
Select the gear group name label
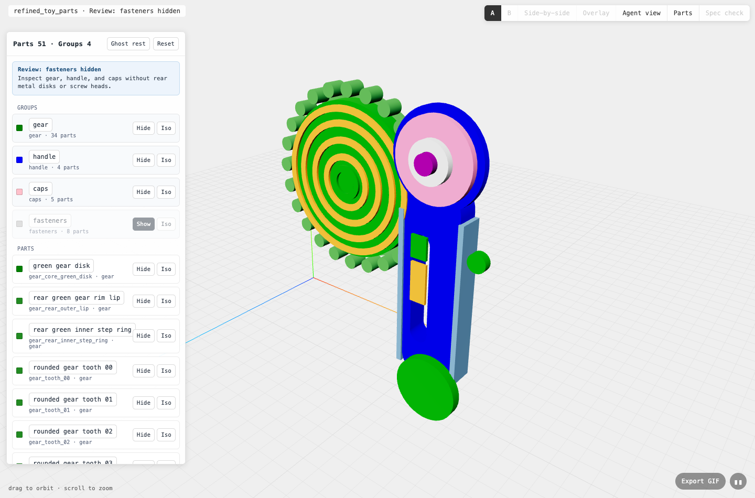[40, 125]
